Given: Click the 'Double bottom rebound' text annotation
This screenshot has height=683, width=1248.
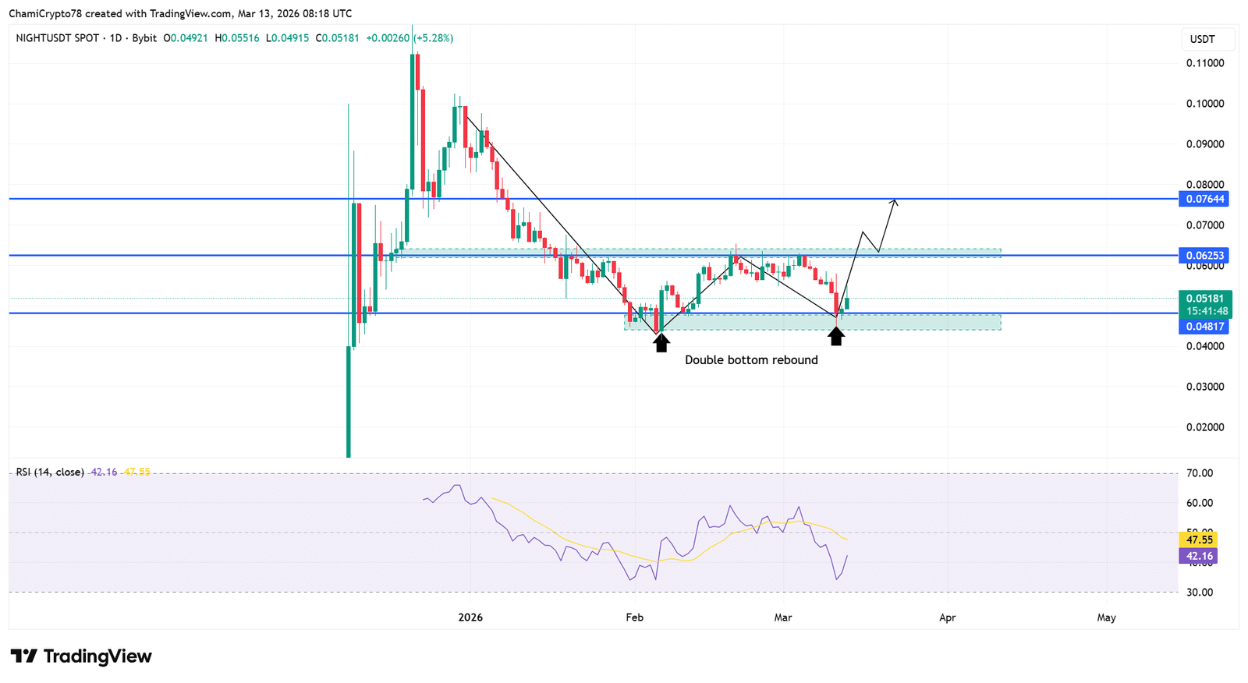Looking at the screenshot, I should point(751,360).
